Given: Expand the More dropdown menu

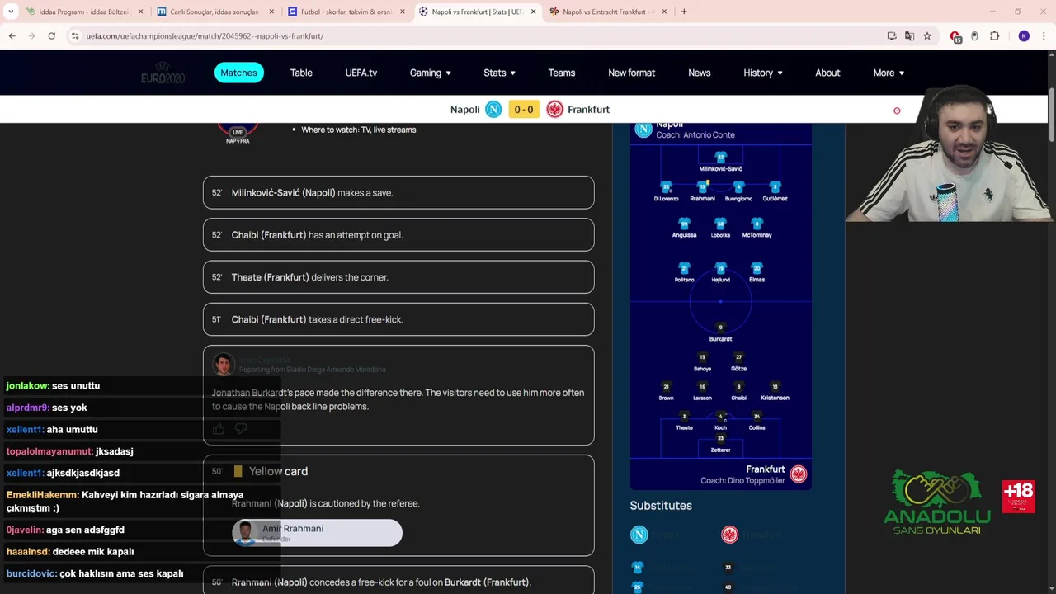Looking at the screenshot, I should [x=889, y=73].
